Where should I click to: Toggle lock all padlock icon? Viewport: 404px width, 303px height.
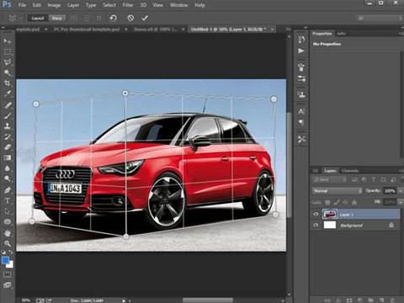pyautogui.click(x=354, y=202)
